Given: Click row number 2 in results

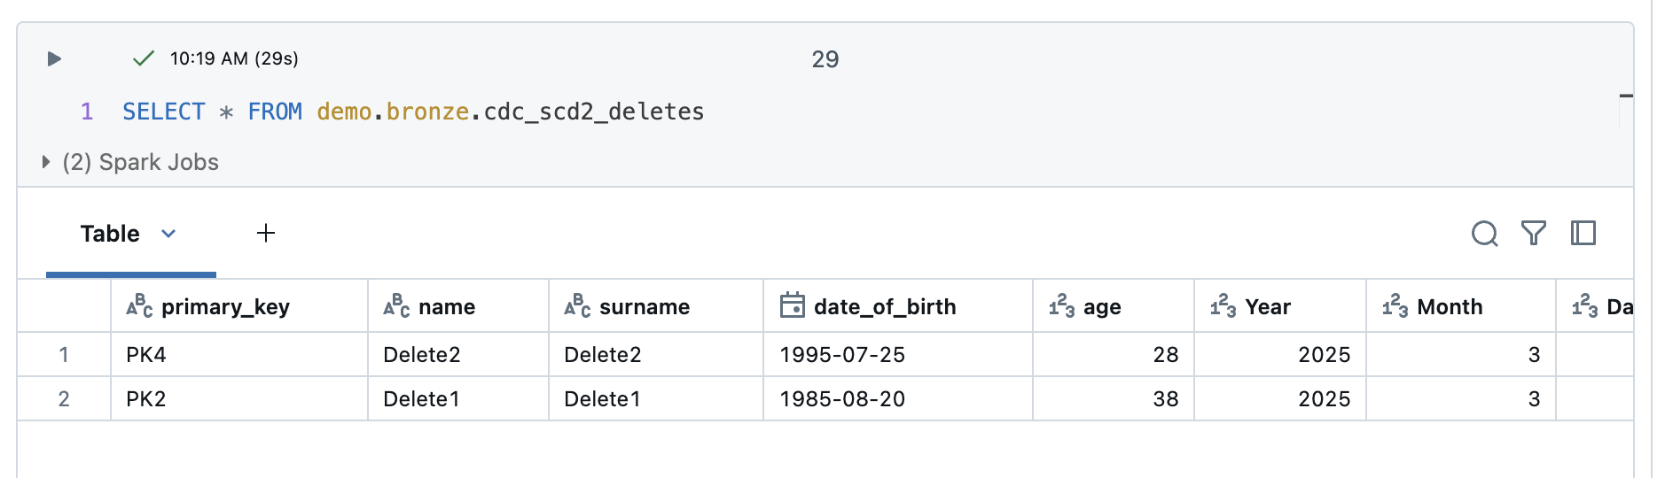Looking at the screenshot, I should [64, 399].
